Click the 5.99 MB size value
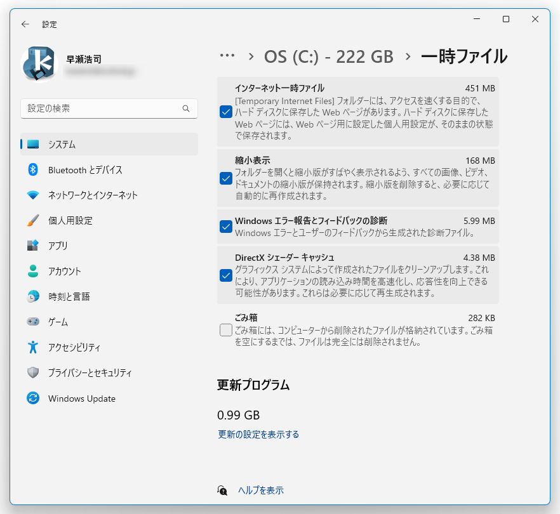The image size is (560, 514). [479, 221]
